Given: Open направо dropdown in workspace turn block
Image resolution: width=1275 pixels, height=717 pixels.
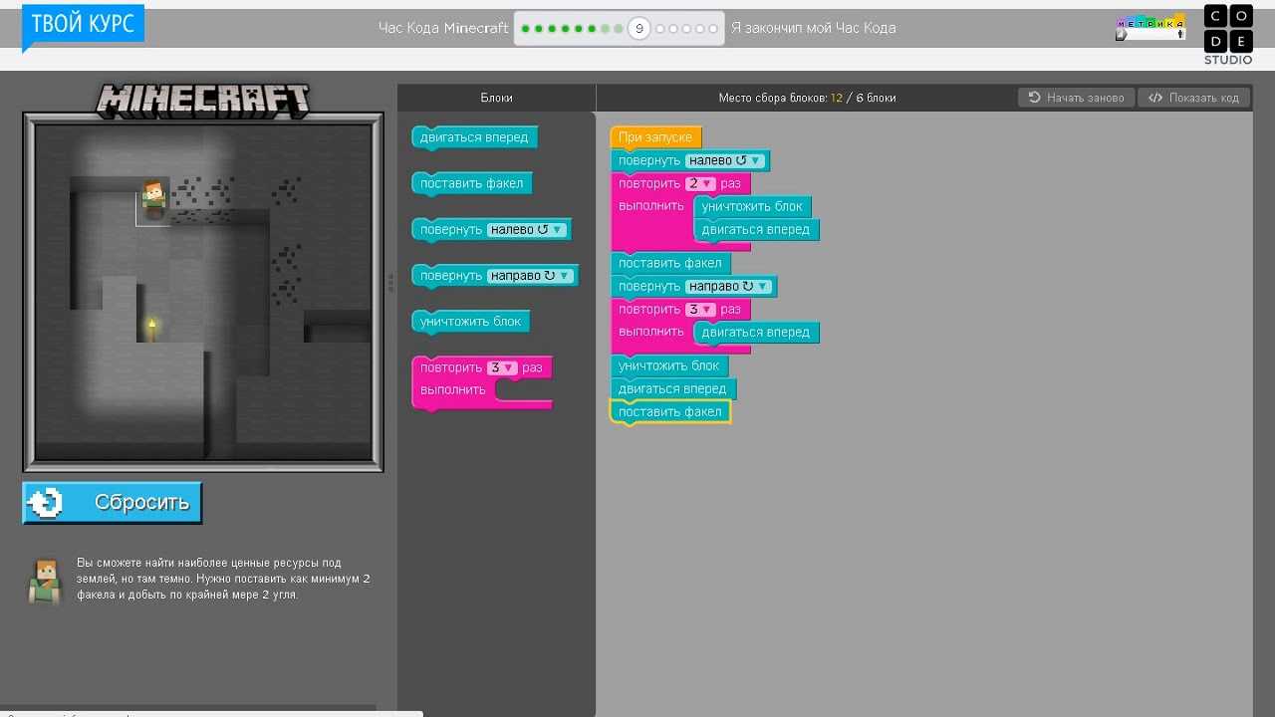Looking at the screenshot, I should tap(729, 287).
